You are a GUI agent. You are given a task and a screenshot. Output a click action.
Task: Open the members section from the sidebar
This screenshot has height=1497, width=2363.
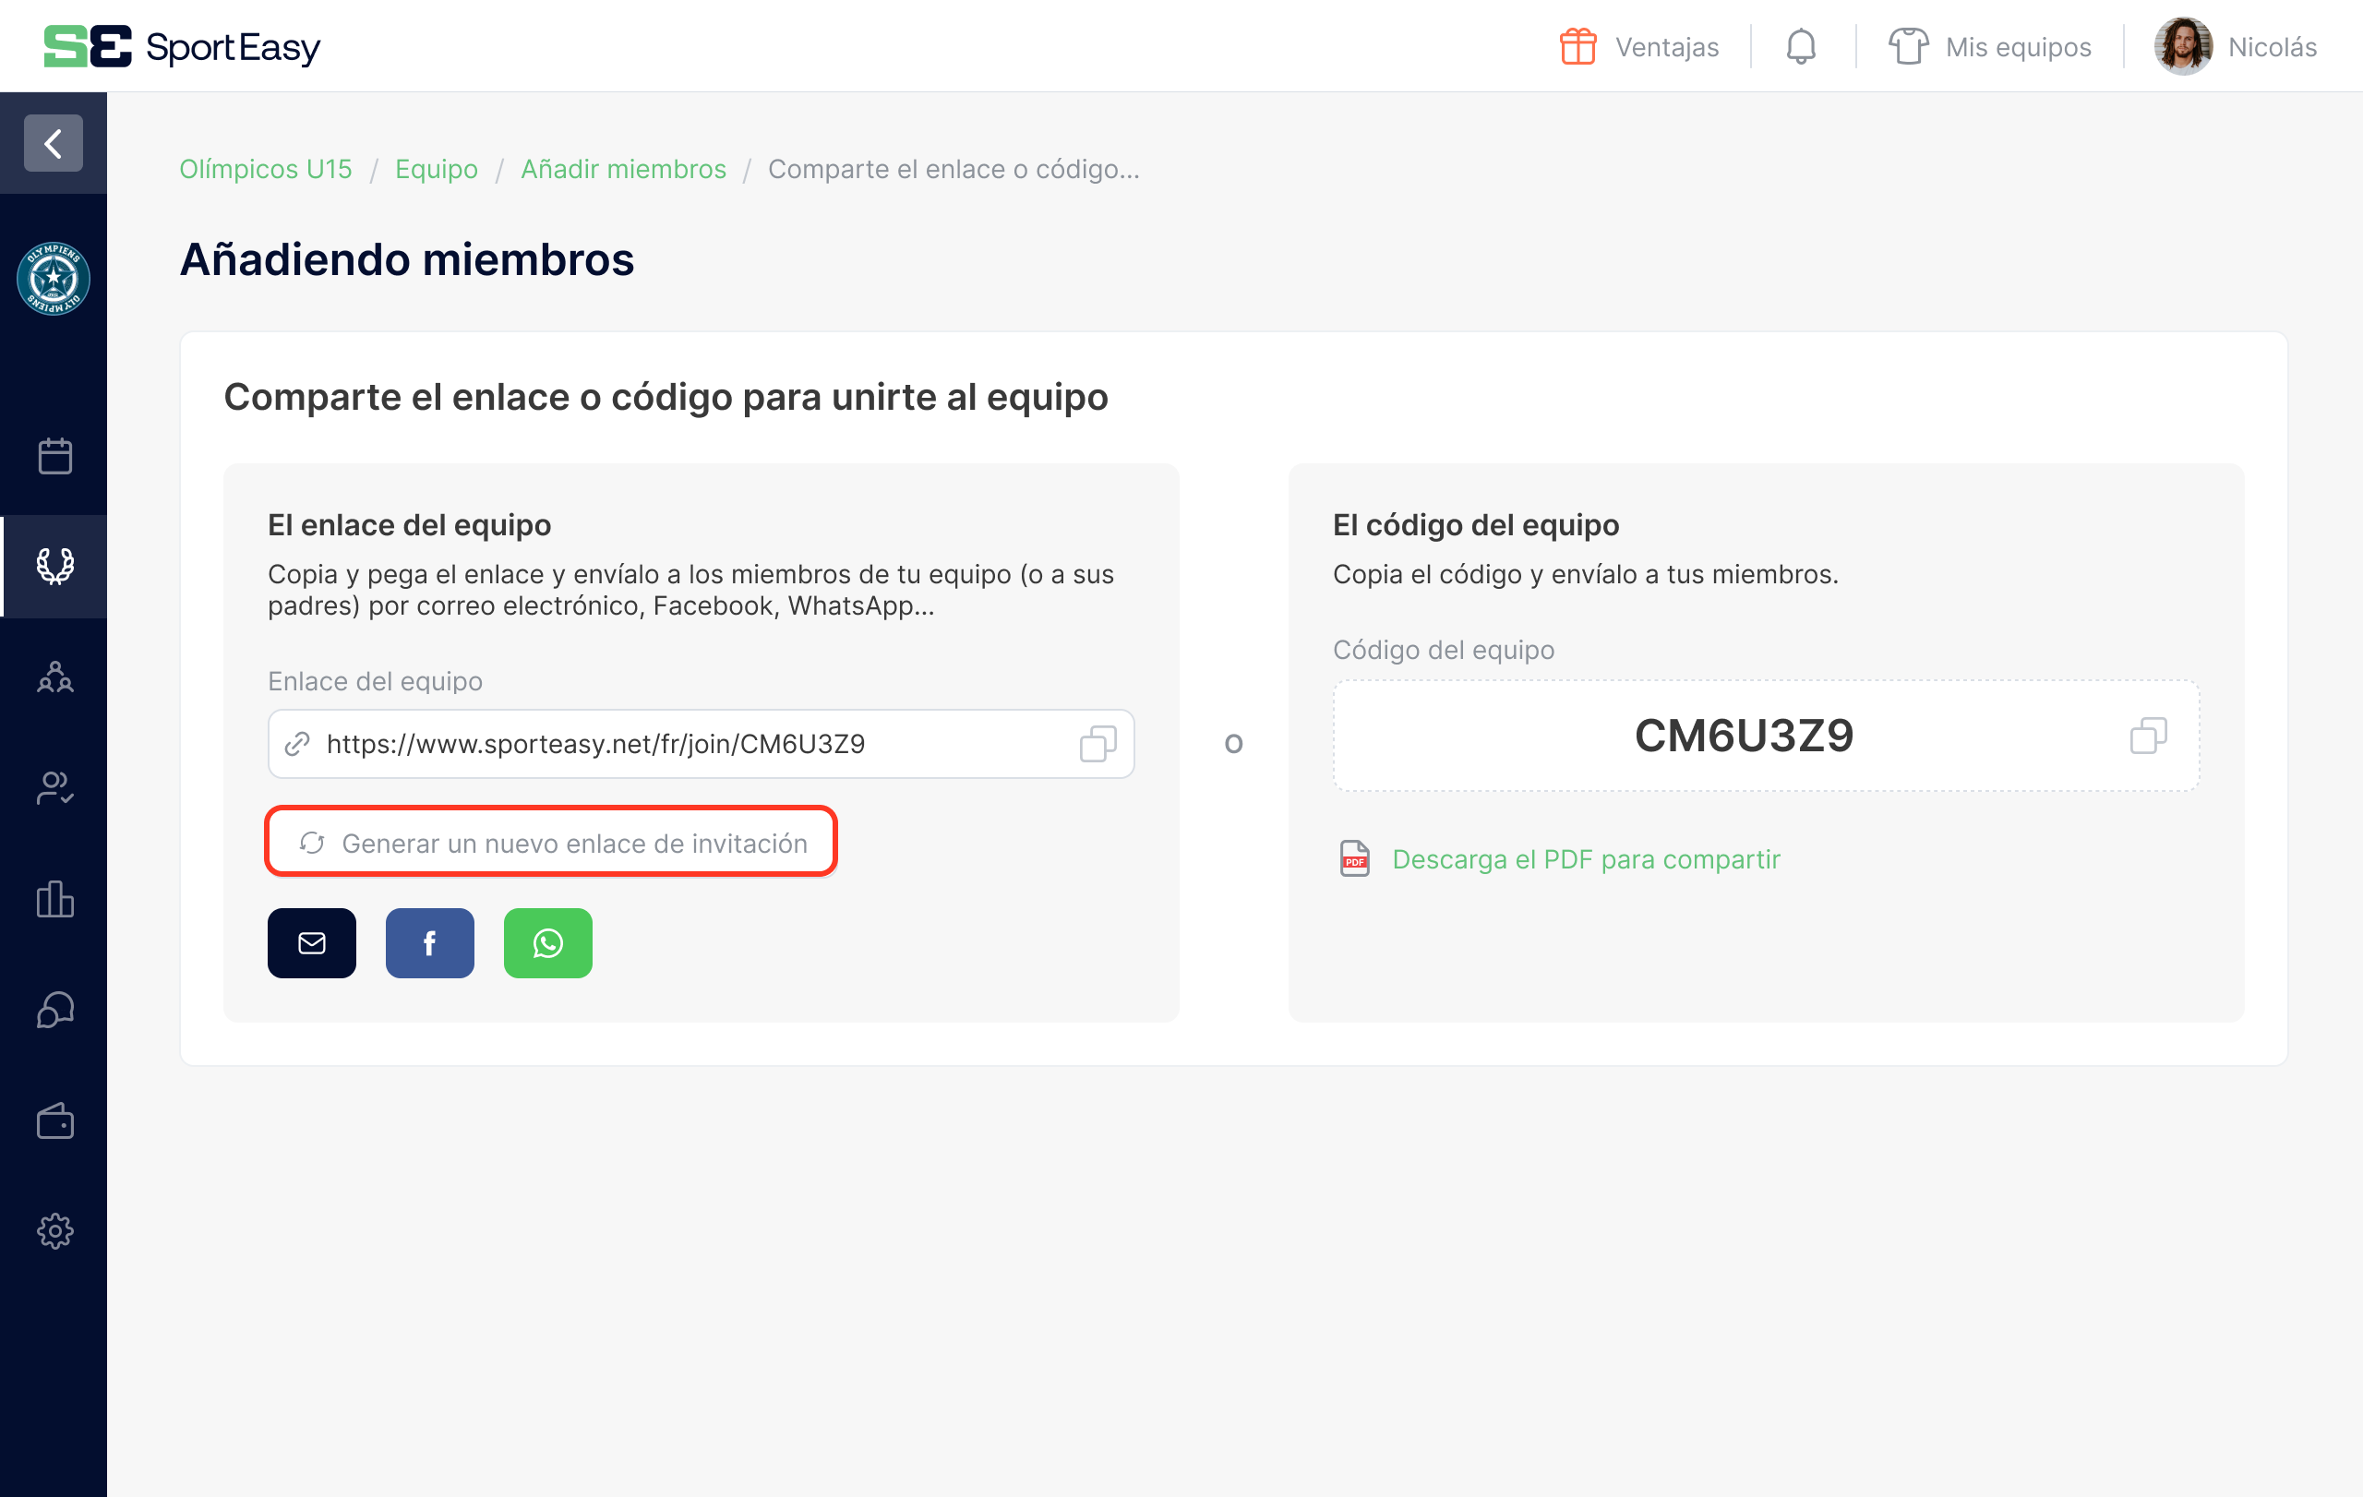[54, 677]
